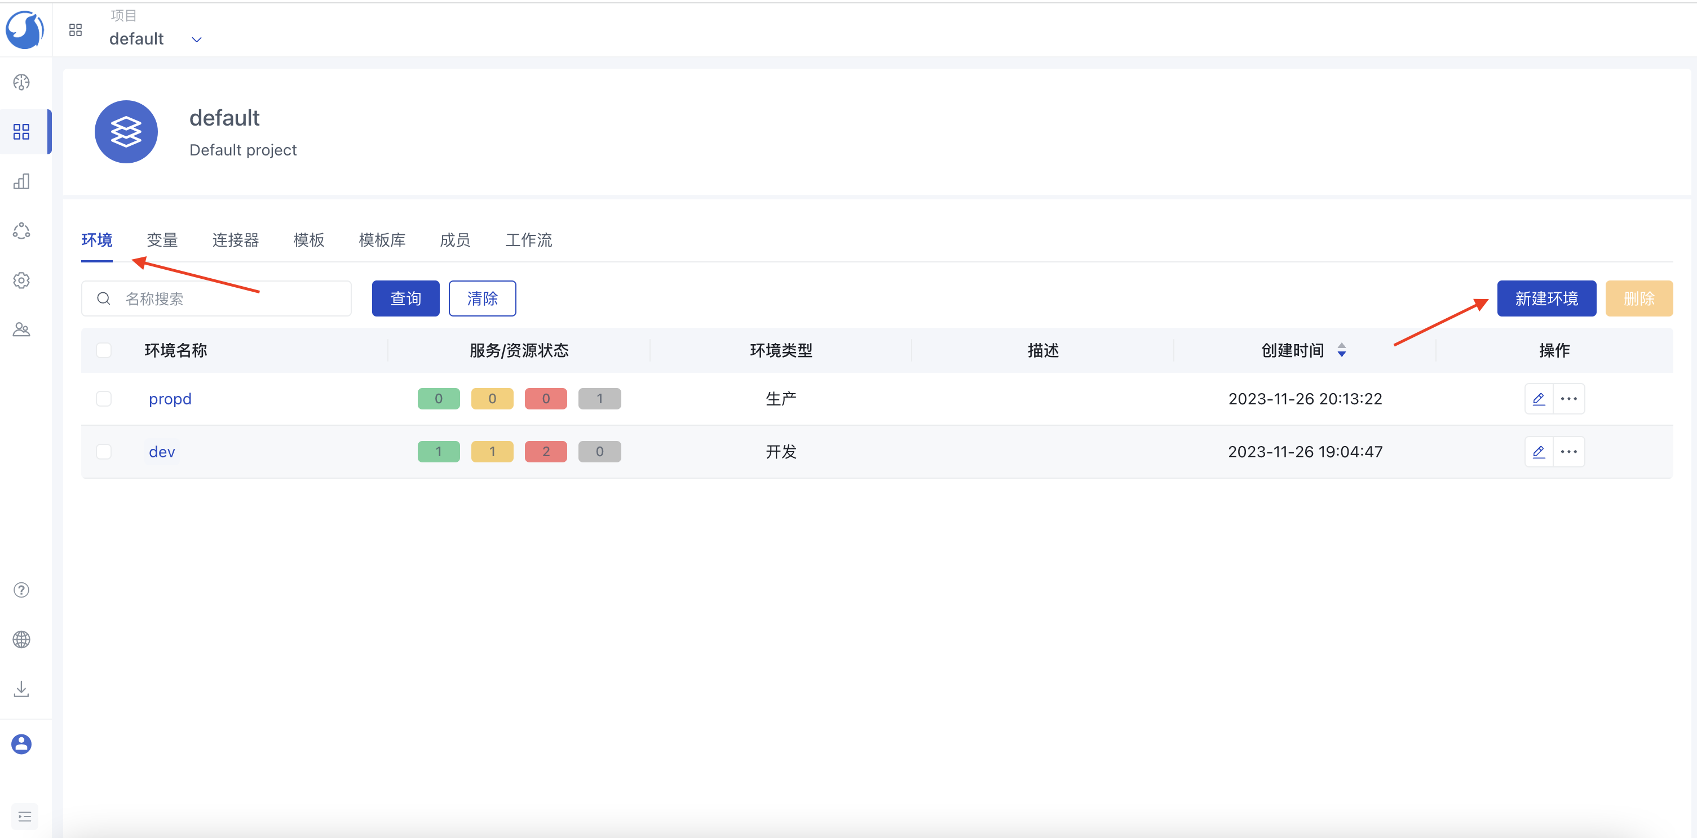Select the projects grid sidebar icon

22,132
